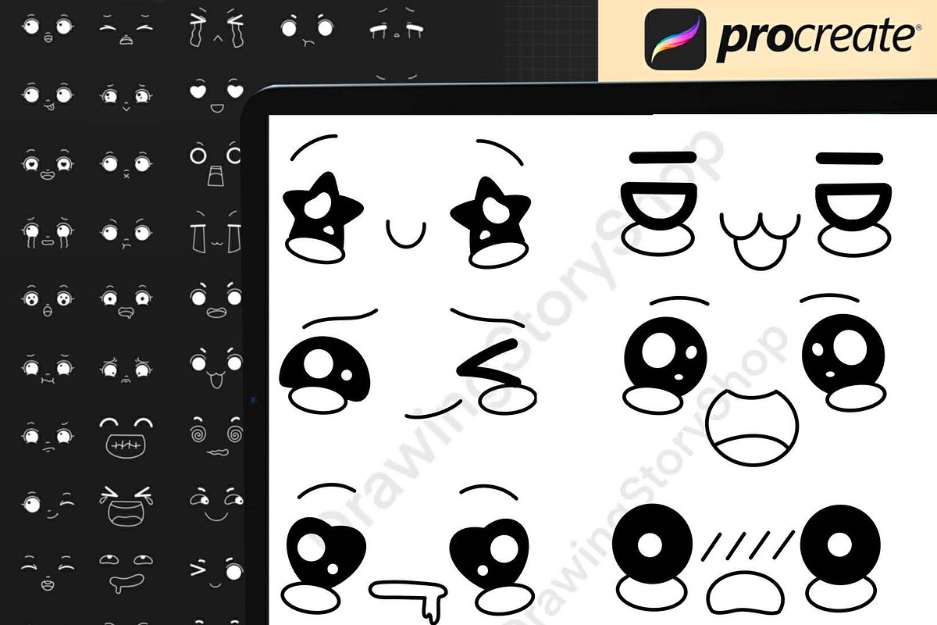Image resolution: width=937 pixels, height=625 pixels.
Task: Pick the top-left wide-eyed stamp with open mouth
Action: (x=48, y=29)
